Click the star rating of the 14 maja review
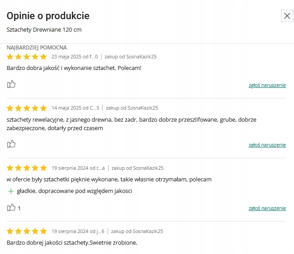The width and height of the screenshot is (294, 254). pyautogui.click(x=27, y=108)
